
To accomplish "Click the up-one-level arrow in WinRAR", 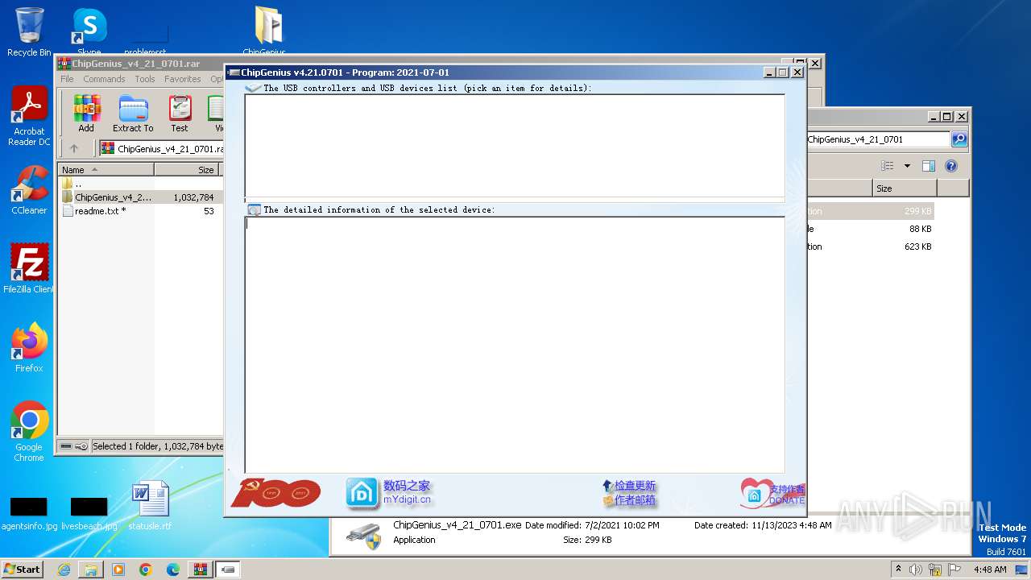I will click(74, 148).
